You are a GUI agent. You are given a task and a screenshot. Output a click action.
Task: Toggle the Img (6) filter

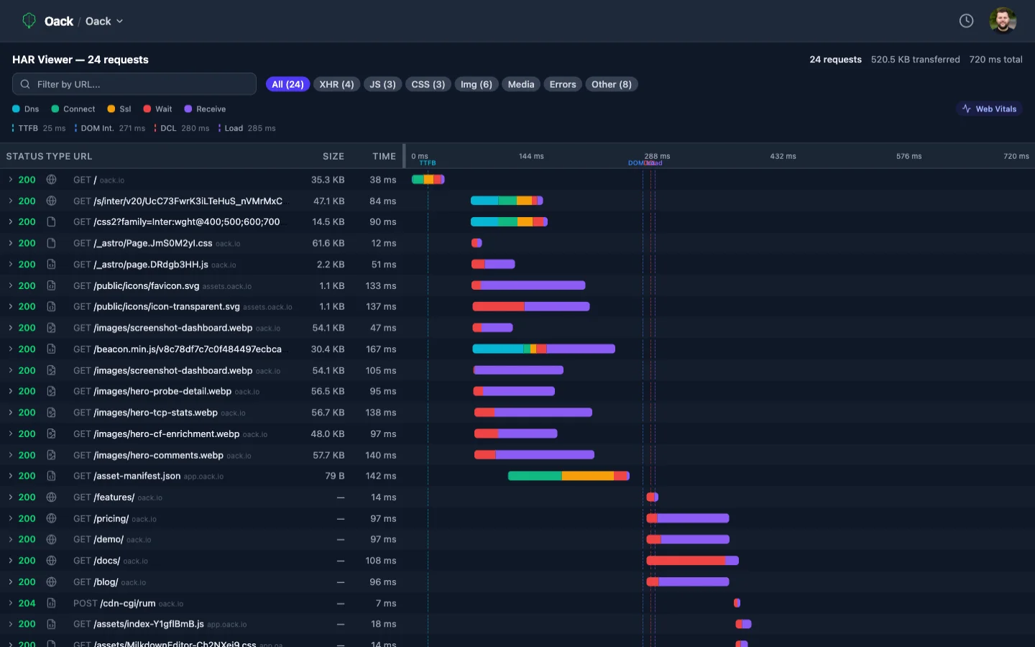tap(476, 84)
